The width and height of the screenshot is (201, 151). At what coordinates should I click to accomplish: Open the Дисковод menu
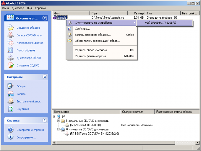point(18,8)
